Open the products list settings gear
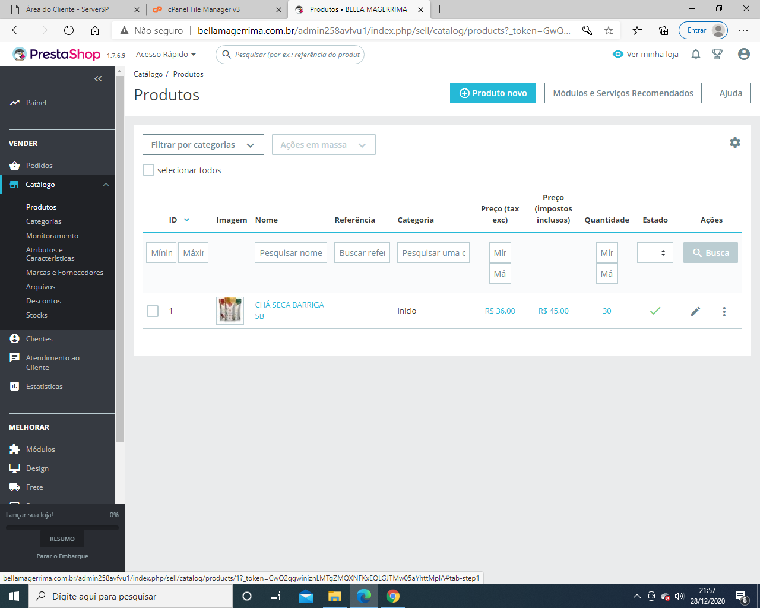This screenshot has width=760, height=608. pos(735,142)
